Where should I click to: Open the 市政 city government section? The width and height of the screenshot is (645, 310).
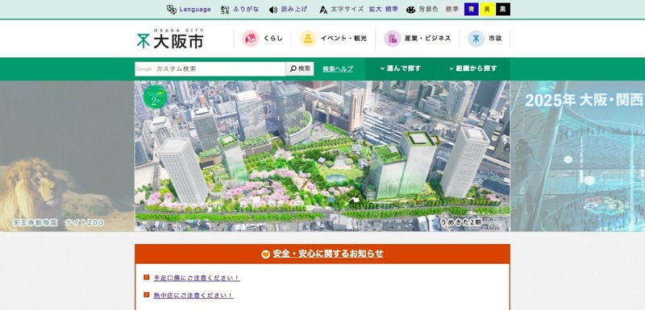485,39
